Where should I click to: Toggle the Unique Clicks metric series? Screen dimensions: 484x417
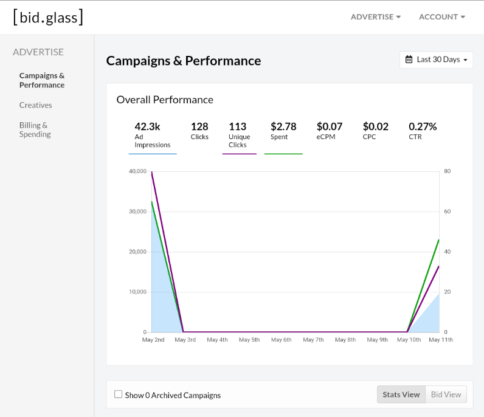238,135
